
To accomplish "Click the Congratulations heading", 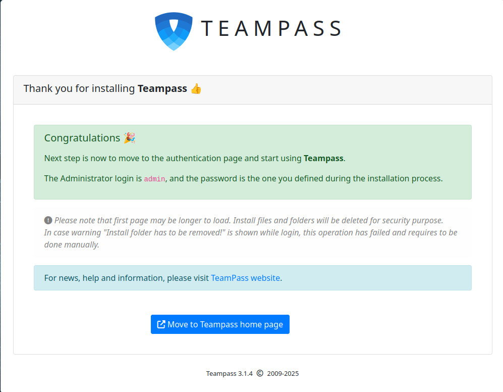I will coord(82,138).
